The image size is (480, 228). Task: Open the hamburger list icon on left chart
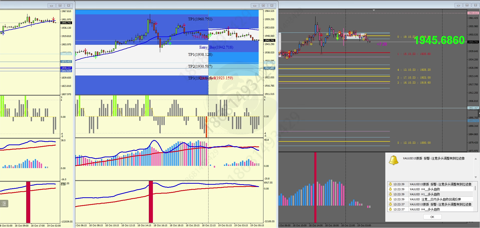[4, 204]
